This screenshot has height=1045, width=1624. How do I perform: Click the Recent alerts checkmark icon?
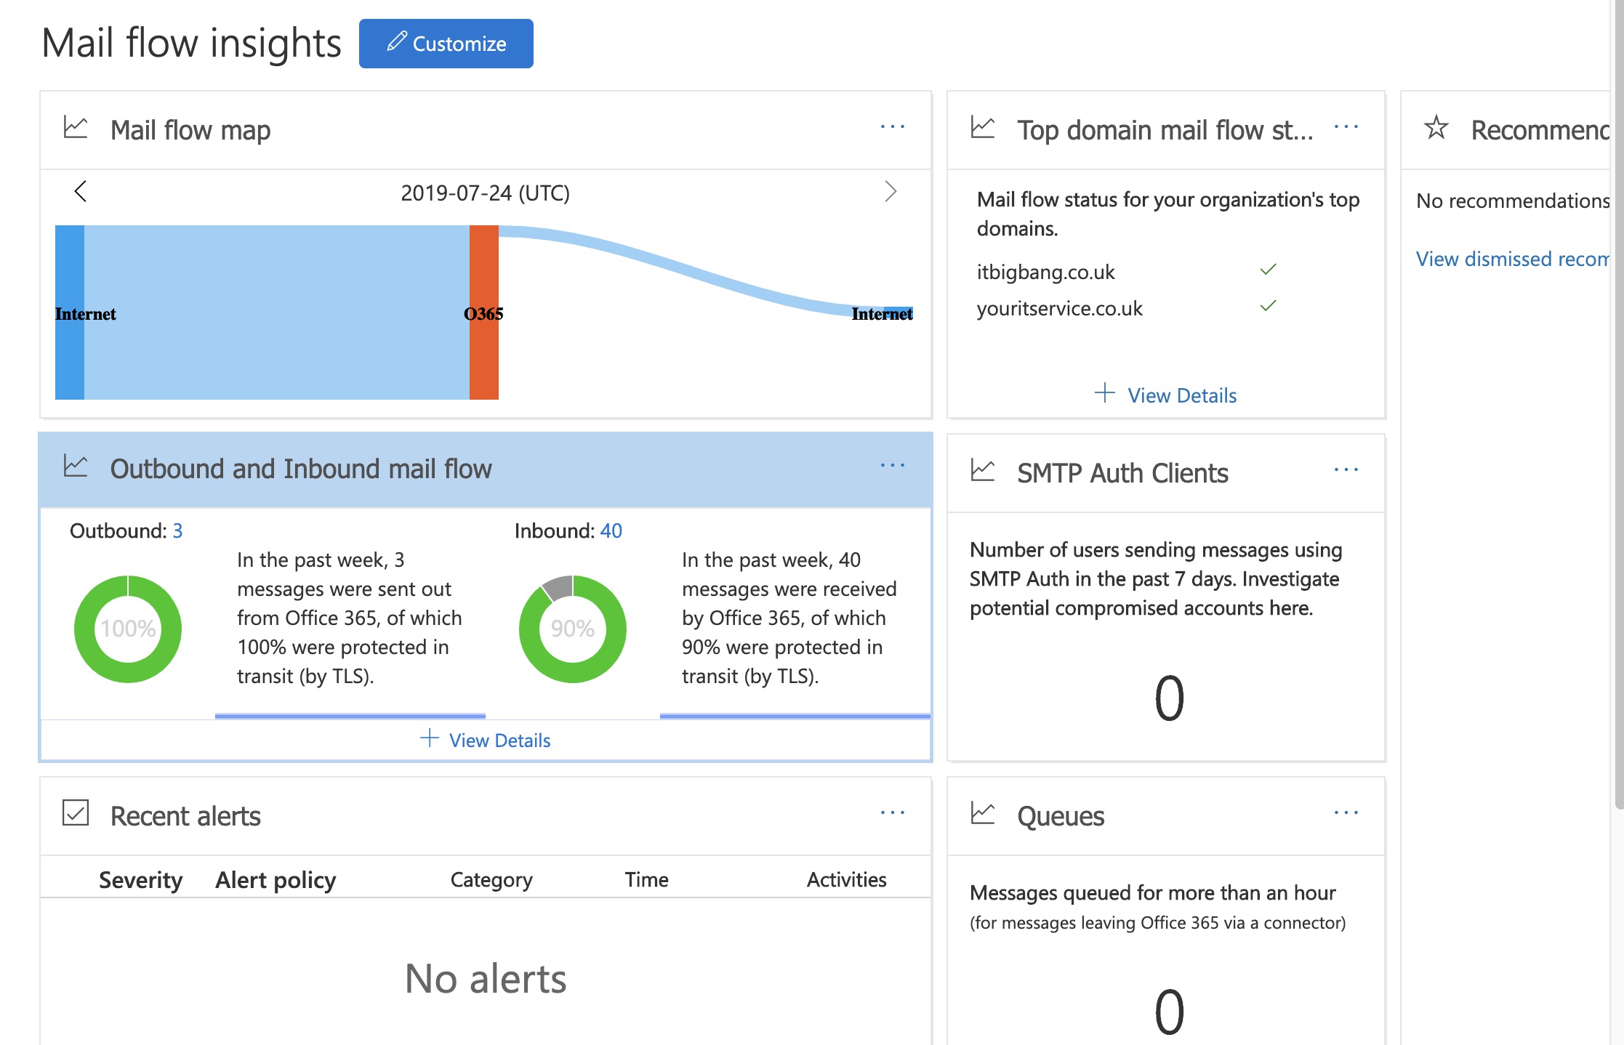(76, 813)
